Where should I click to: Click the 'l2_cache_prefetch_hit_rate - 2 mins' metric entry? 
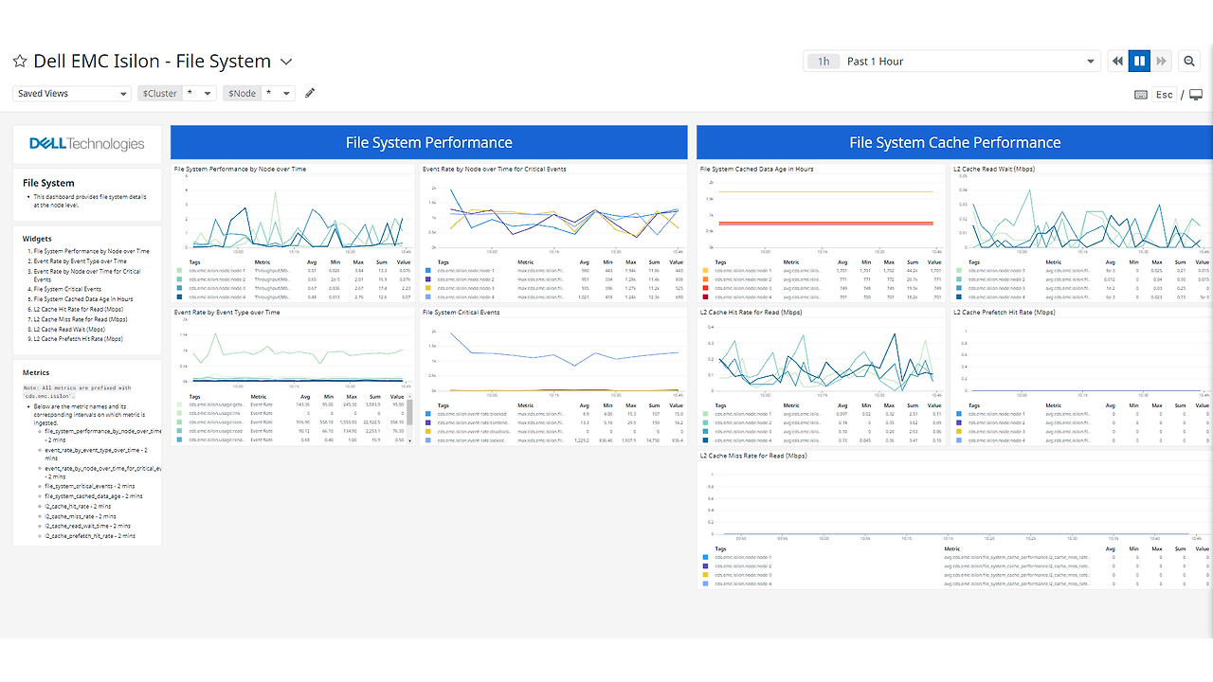click(90, 536)
